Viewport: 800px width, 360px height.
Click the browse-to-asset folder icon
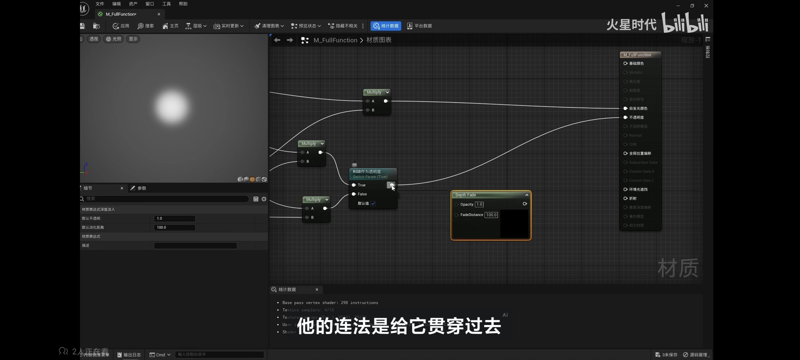click(x=96, y=26)
